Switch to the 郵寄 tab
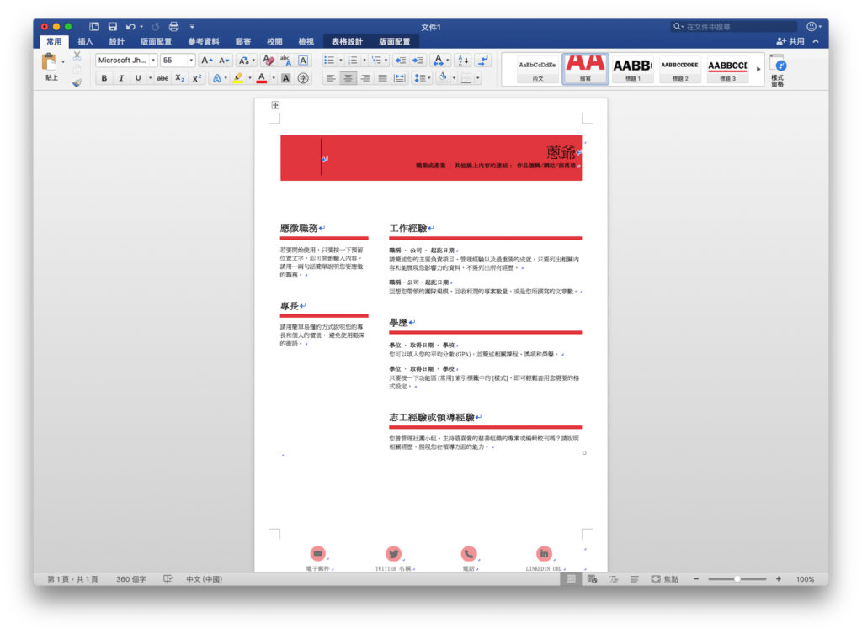The image size is (862, 633). click(x=243, y=41)
